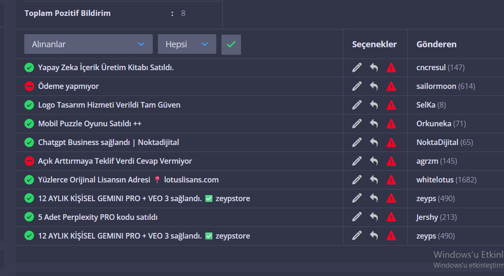The width and height of the screenshot is (504, 276).
Task: Reply to the NoktaDijital feedback row
Action: [374, 143]
